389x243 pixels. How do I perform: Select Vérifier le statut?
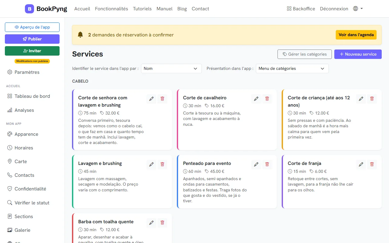coord(32,203)
